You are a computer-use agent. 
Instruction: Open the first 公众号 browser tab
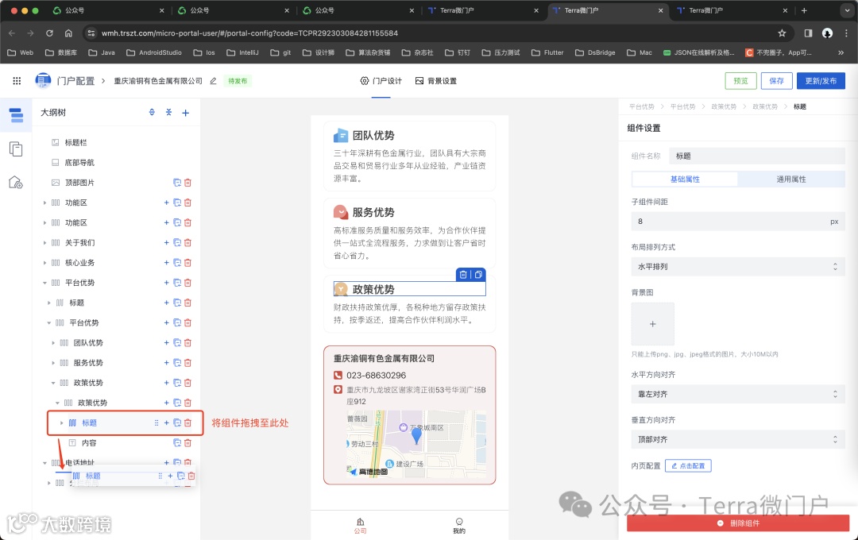click(108, 10)
